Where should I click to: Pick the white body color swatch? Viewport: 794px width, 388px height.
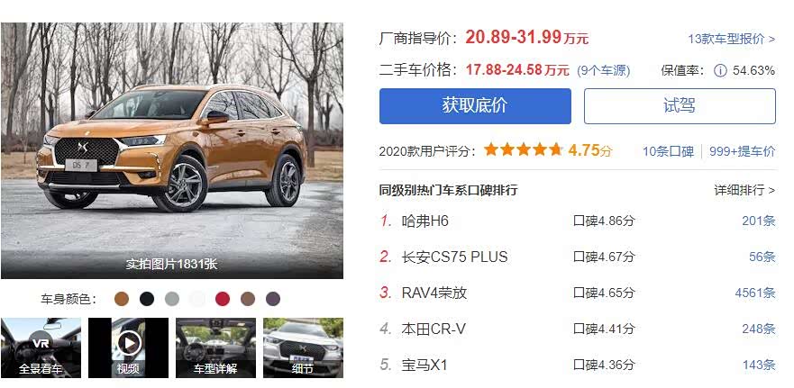197,299
